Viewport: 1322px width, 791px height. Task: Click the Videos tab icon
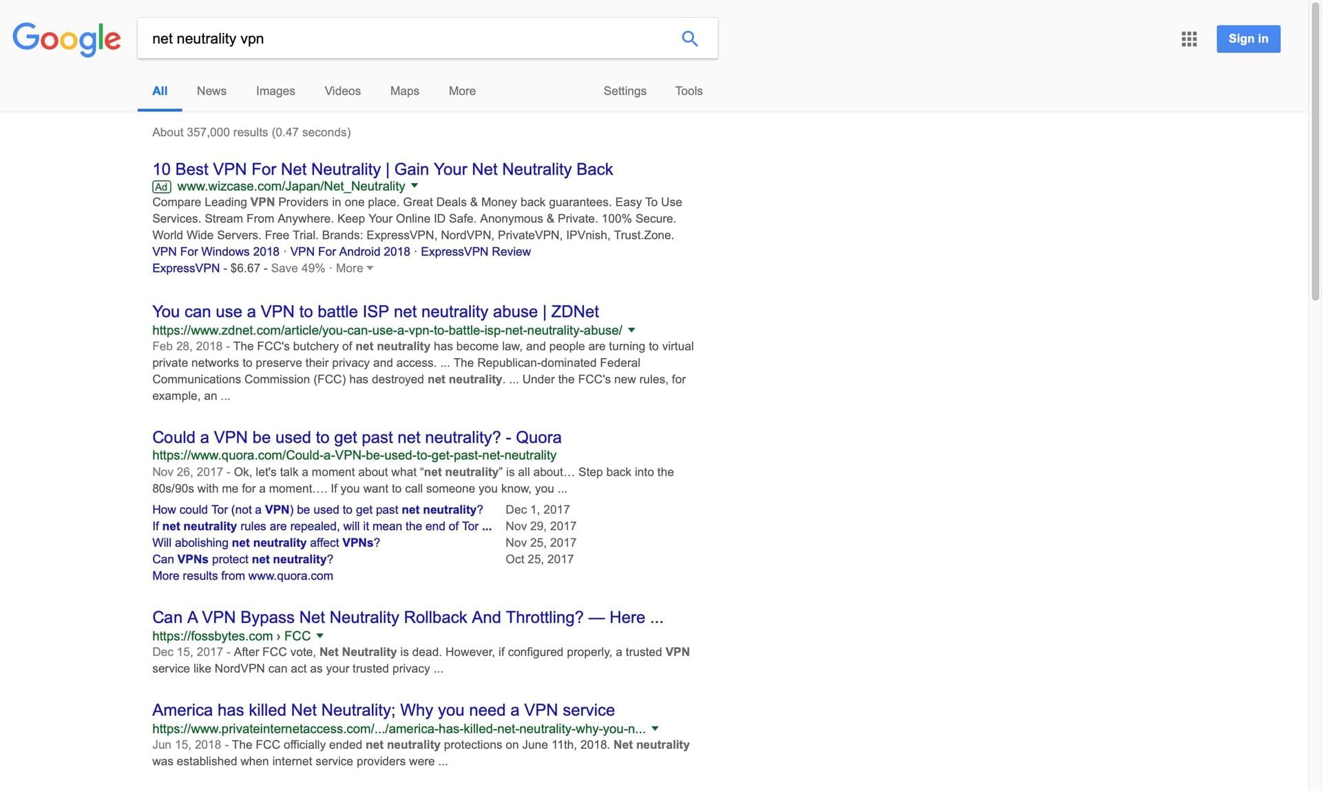(x=342, y=92)
